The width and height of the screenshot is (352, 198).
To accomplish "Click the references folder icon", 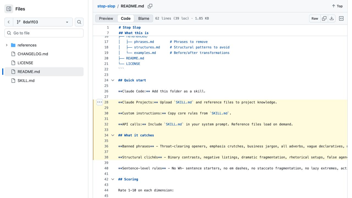I will pos(13,45).
